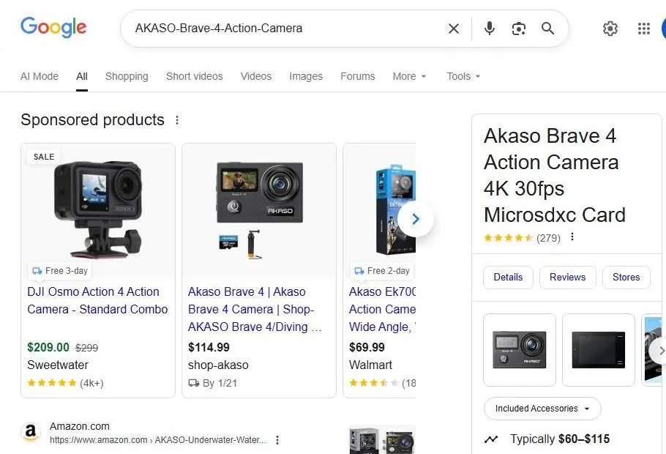Open the Akaso Ek7000 Action Camera link

[382, 310]
